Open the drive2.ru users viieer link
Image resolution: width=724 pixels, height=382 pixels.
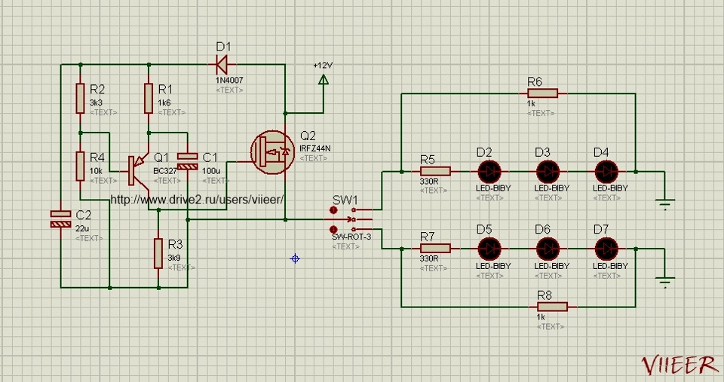pos(198,200)
